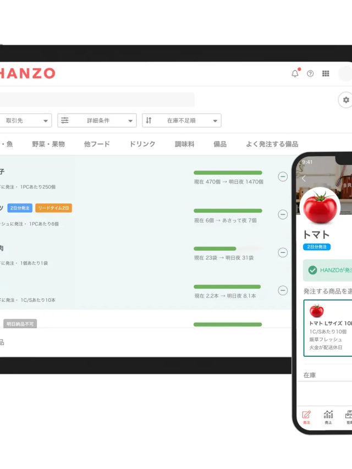Select the ドリンク tab
Screen dimensions: 352x469
click(x=142, y=144)
